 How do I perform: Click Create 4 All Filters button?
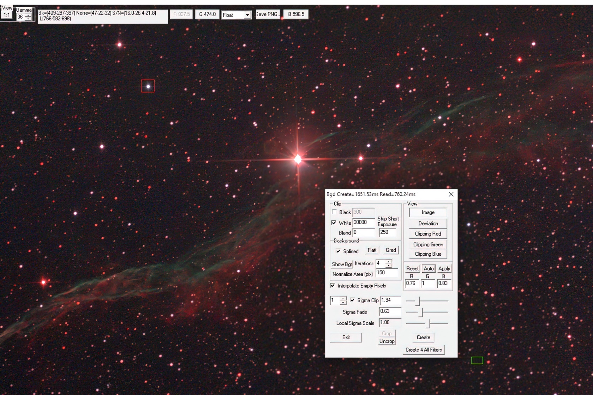pos(424,350)
